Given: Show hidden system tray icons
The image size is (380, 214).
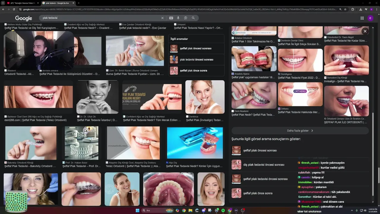Looking at the screenshot, I should (x=352, y=210).
